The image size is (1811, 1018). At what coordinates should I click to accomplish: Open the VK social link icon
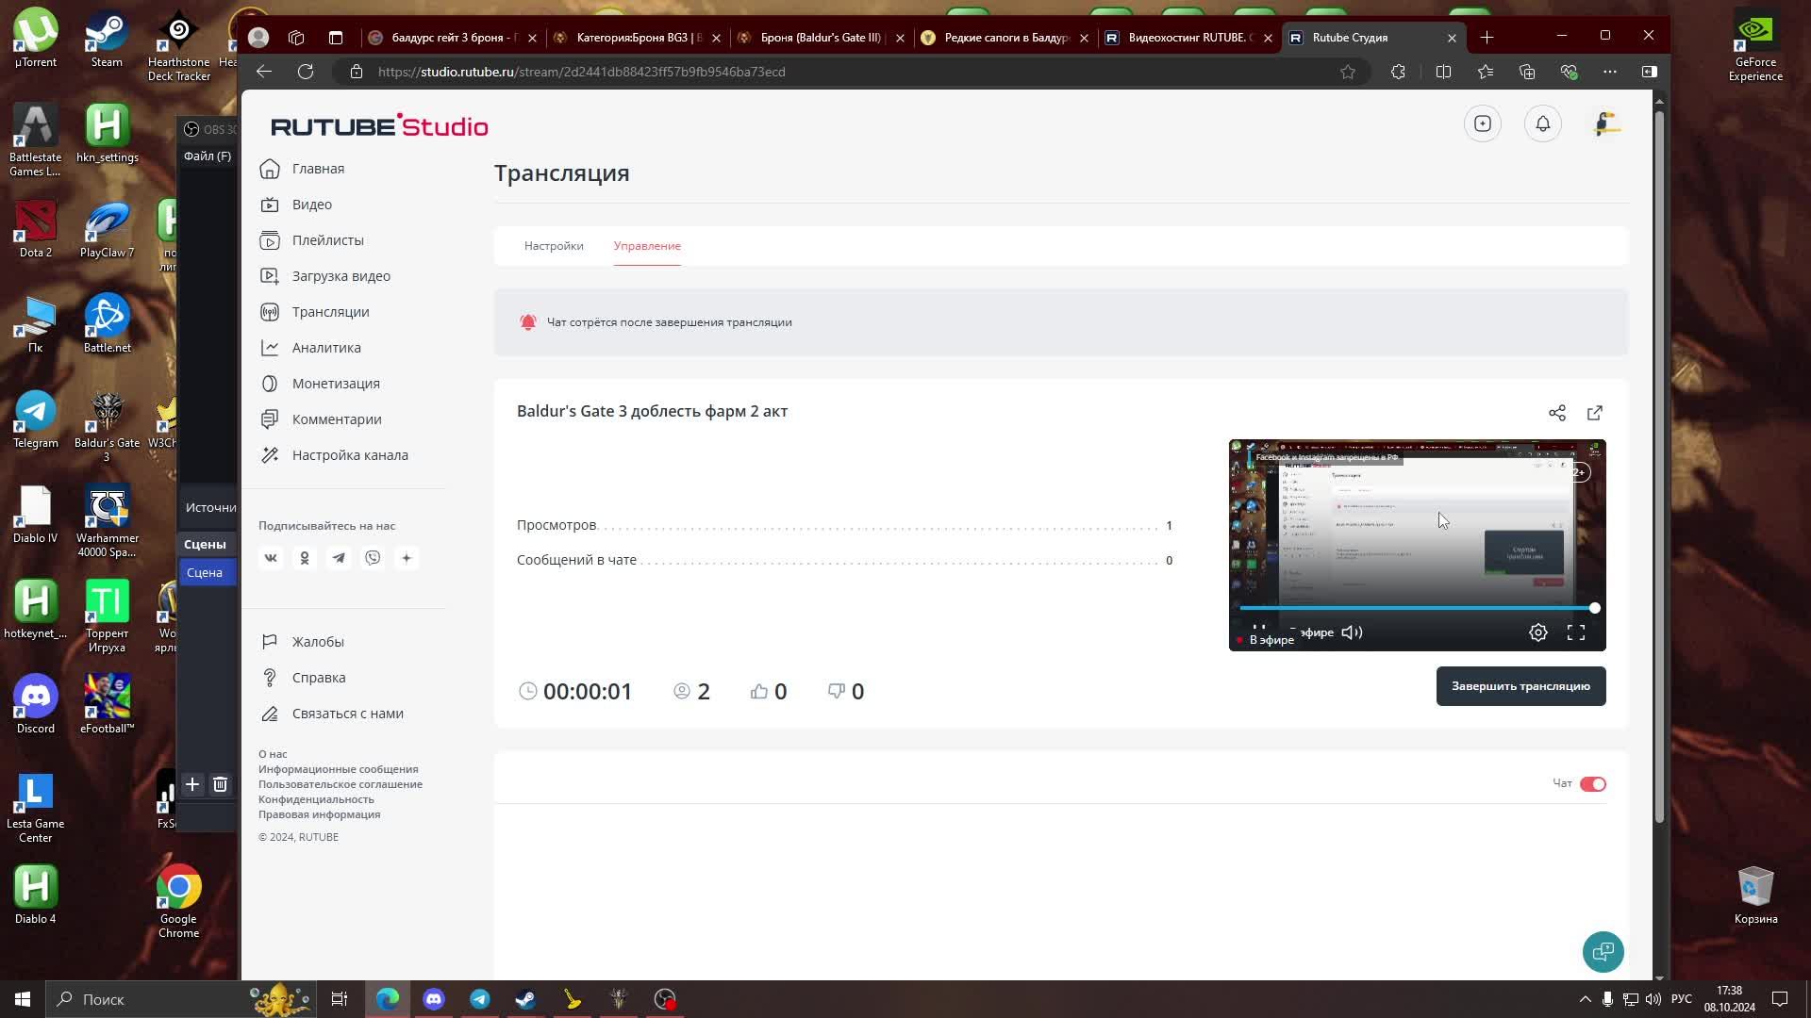click(x=271, y=558)
